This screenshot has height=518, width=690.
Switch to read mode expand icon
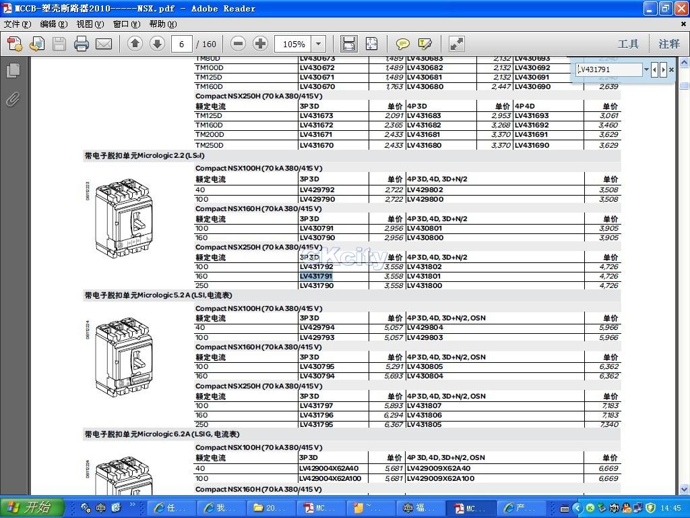(x=456, y=44)
